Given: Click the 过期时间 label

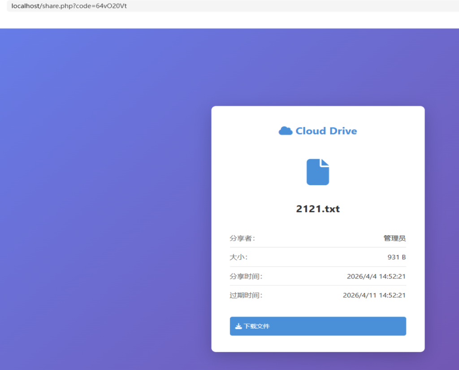Looking at the screenshot, I should pos(246,295).
